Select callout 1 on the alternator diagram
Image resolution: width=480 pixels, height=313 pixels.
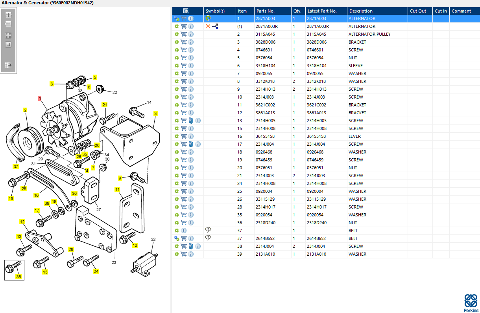tap(40, 98)
